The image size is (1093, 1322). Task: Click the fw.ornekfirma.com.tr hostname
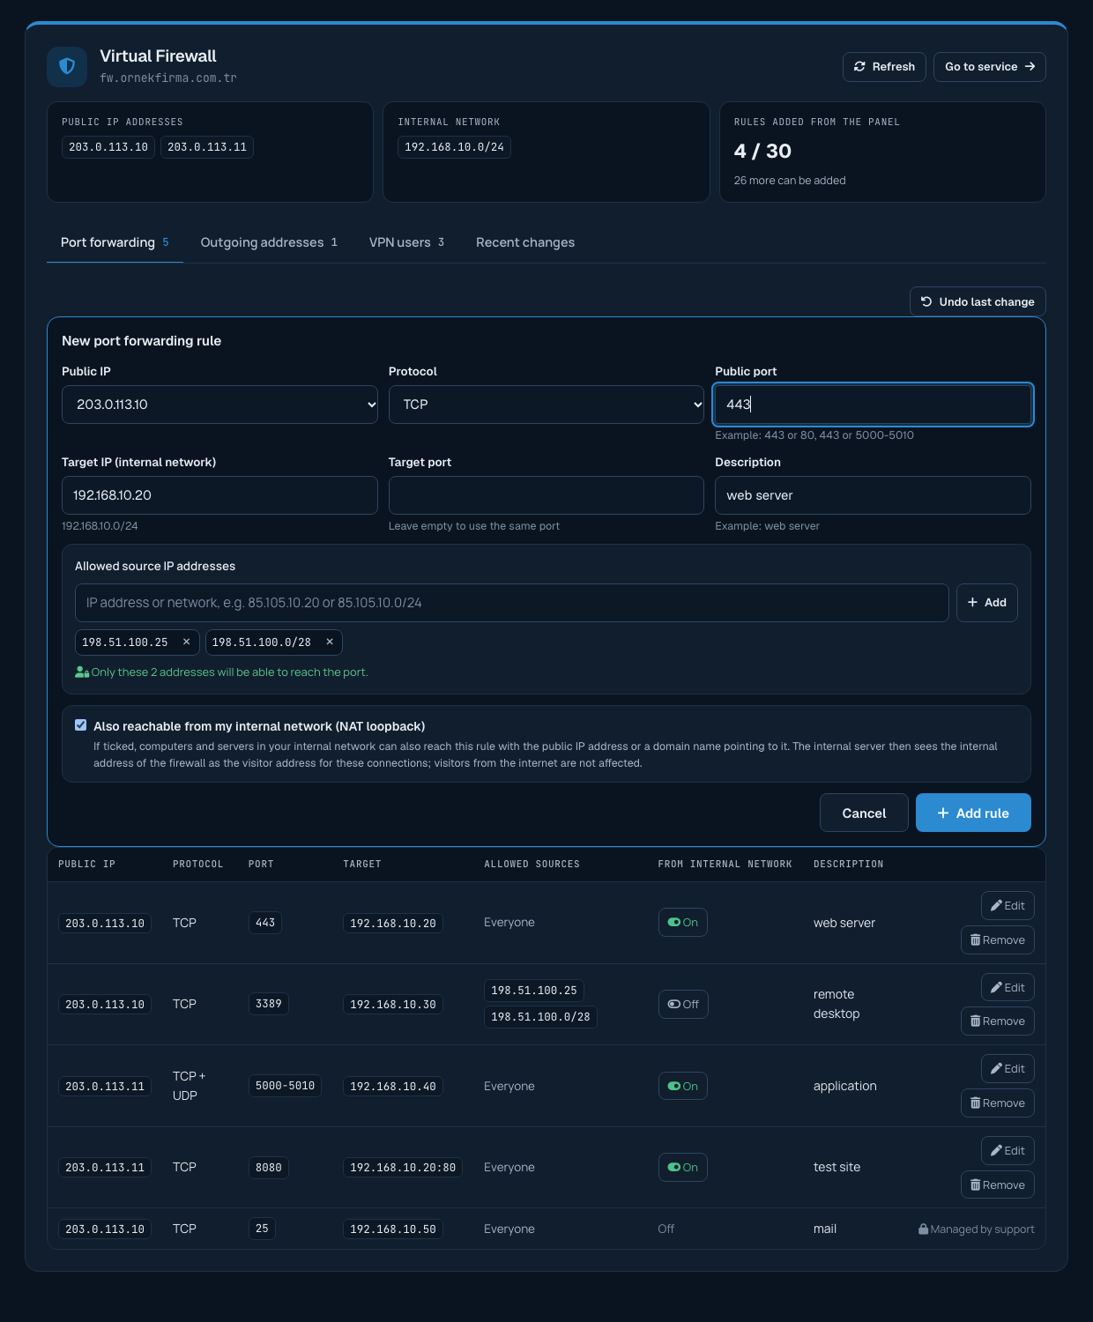168,78
